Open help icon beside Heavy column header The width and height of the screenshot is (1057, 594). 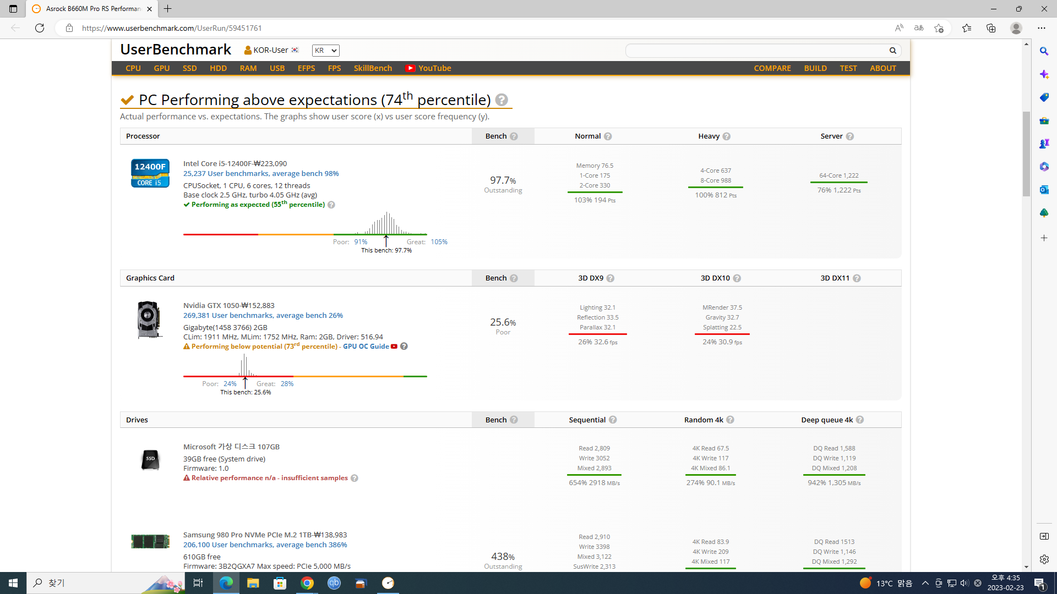tap(726, 136)
